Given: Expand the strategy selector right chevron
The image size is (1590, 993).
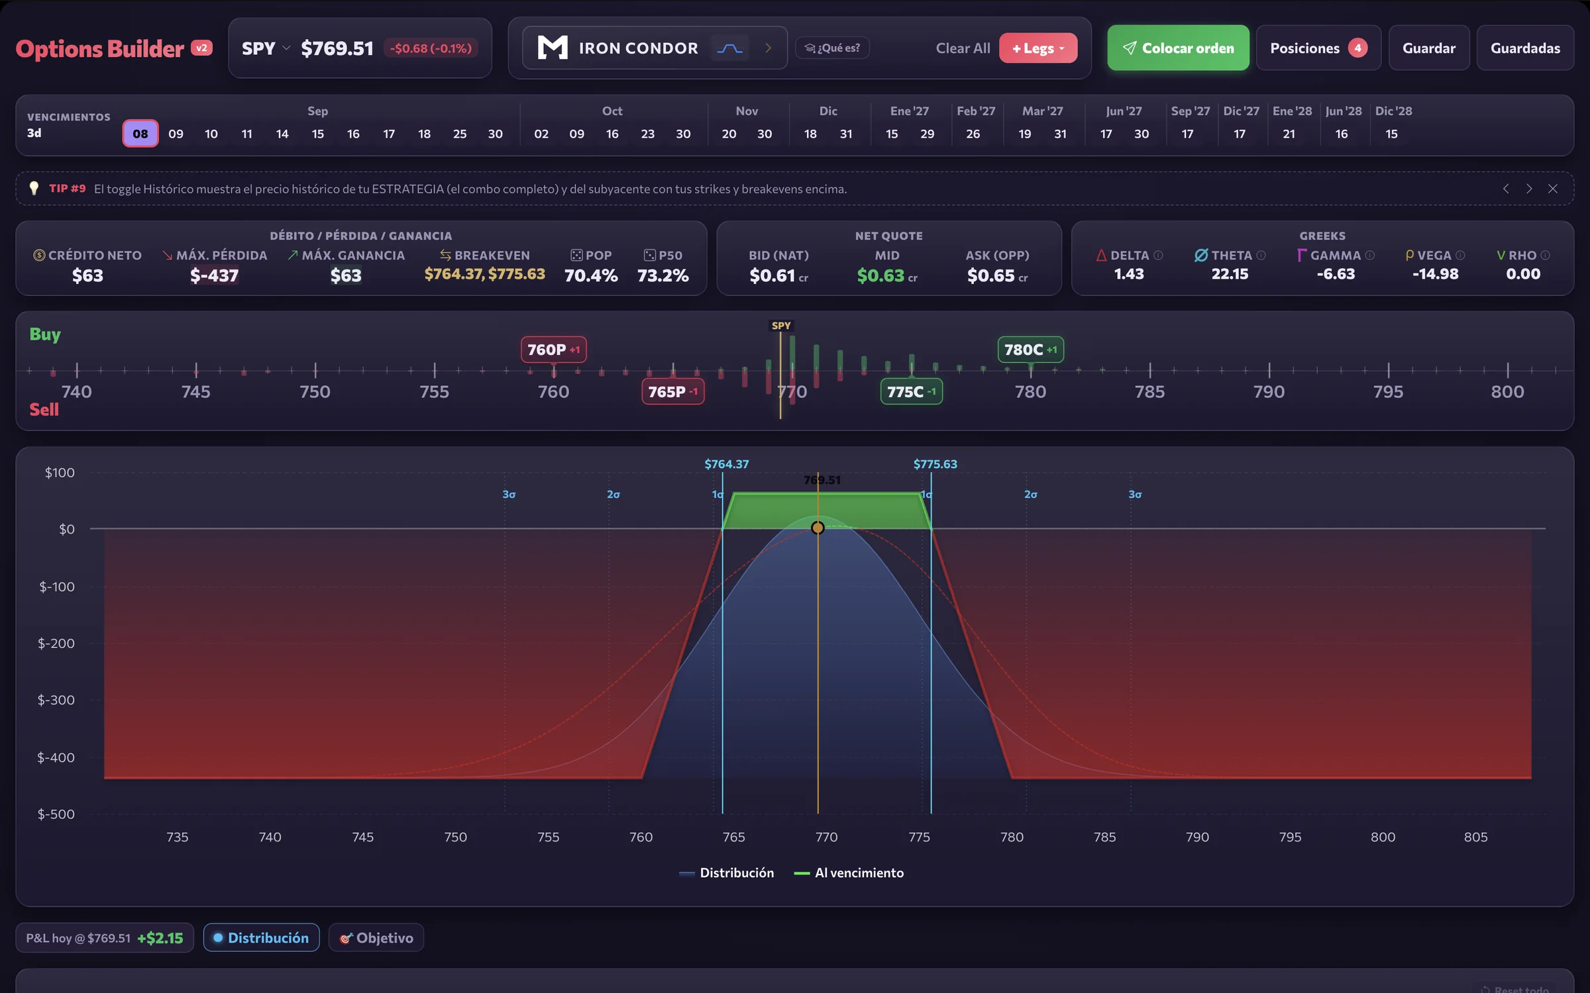Looking at the screenshot, I should point(768,48).
